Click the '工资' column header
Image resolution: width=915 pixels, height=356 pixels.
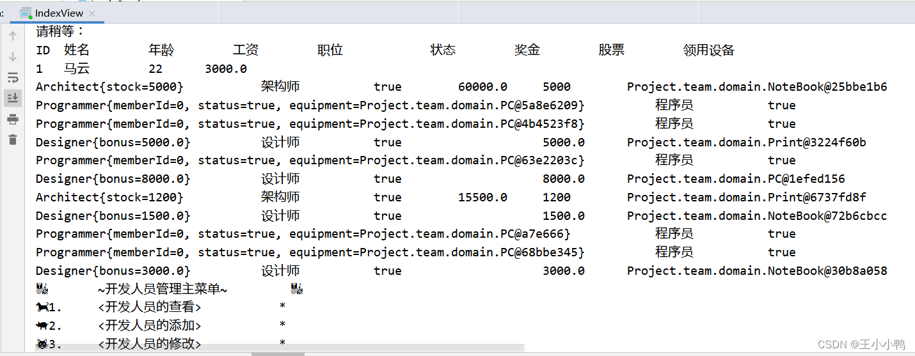coord(246,50)
